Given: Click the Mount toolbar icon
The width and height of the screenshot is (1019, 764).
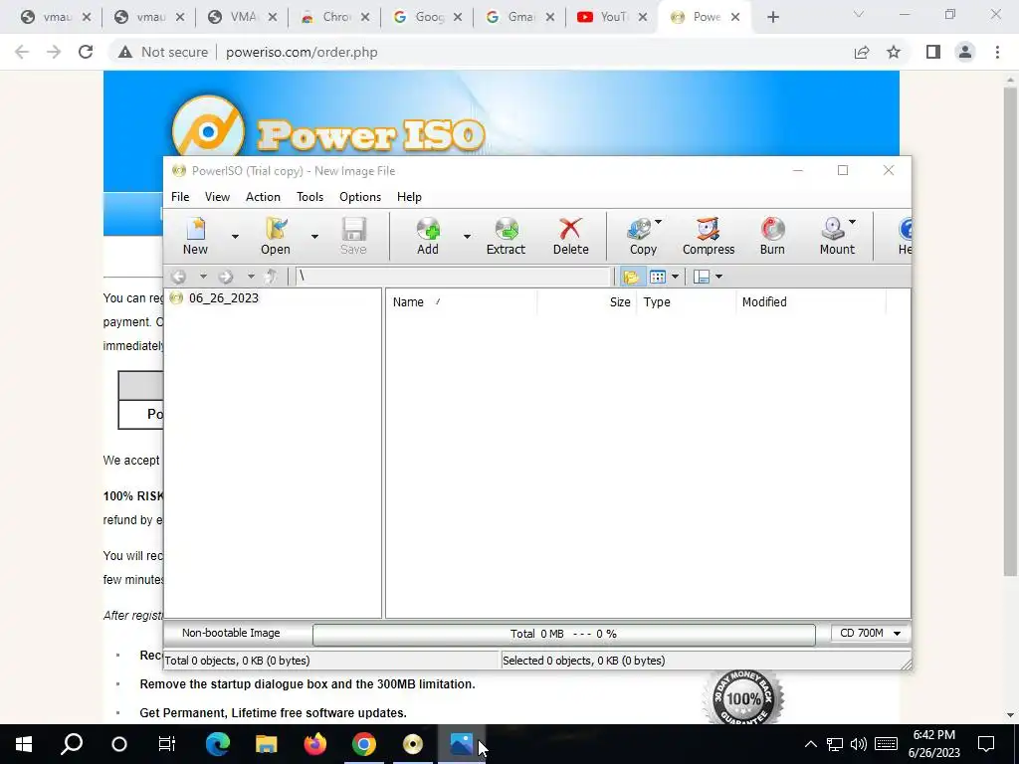Looking at the screenshot, I should point(835,236).
